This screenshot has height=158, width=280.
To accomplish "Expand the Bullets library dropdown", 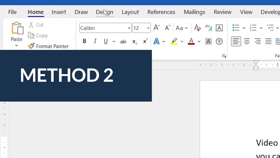I will 244,28.
